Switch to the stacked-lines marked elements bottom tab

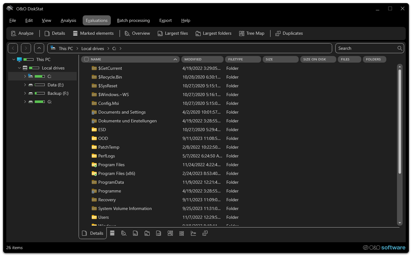pyautogui.click(x=112, y=233)
